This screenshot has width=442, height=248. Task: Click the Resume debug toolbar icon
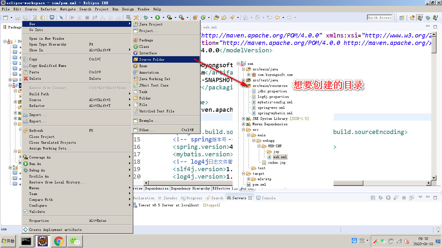72,17
